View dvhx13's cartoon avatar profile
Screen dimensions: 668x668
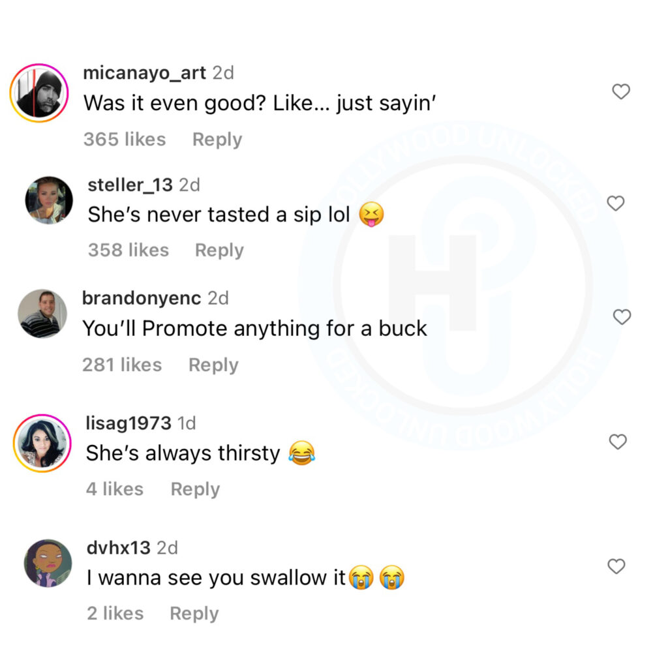48,563
